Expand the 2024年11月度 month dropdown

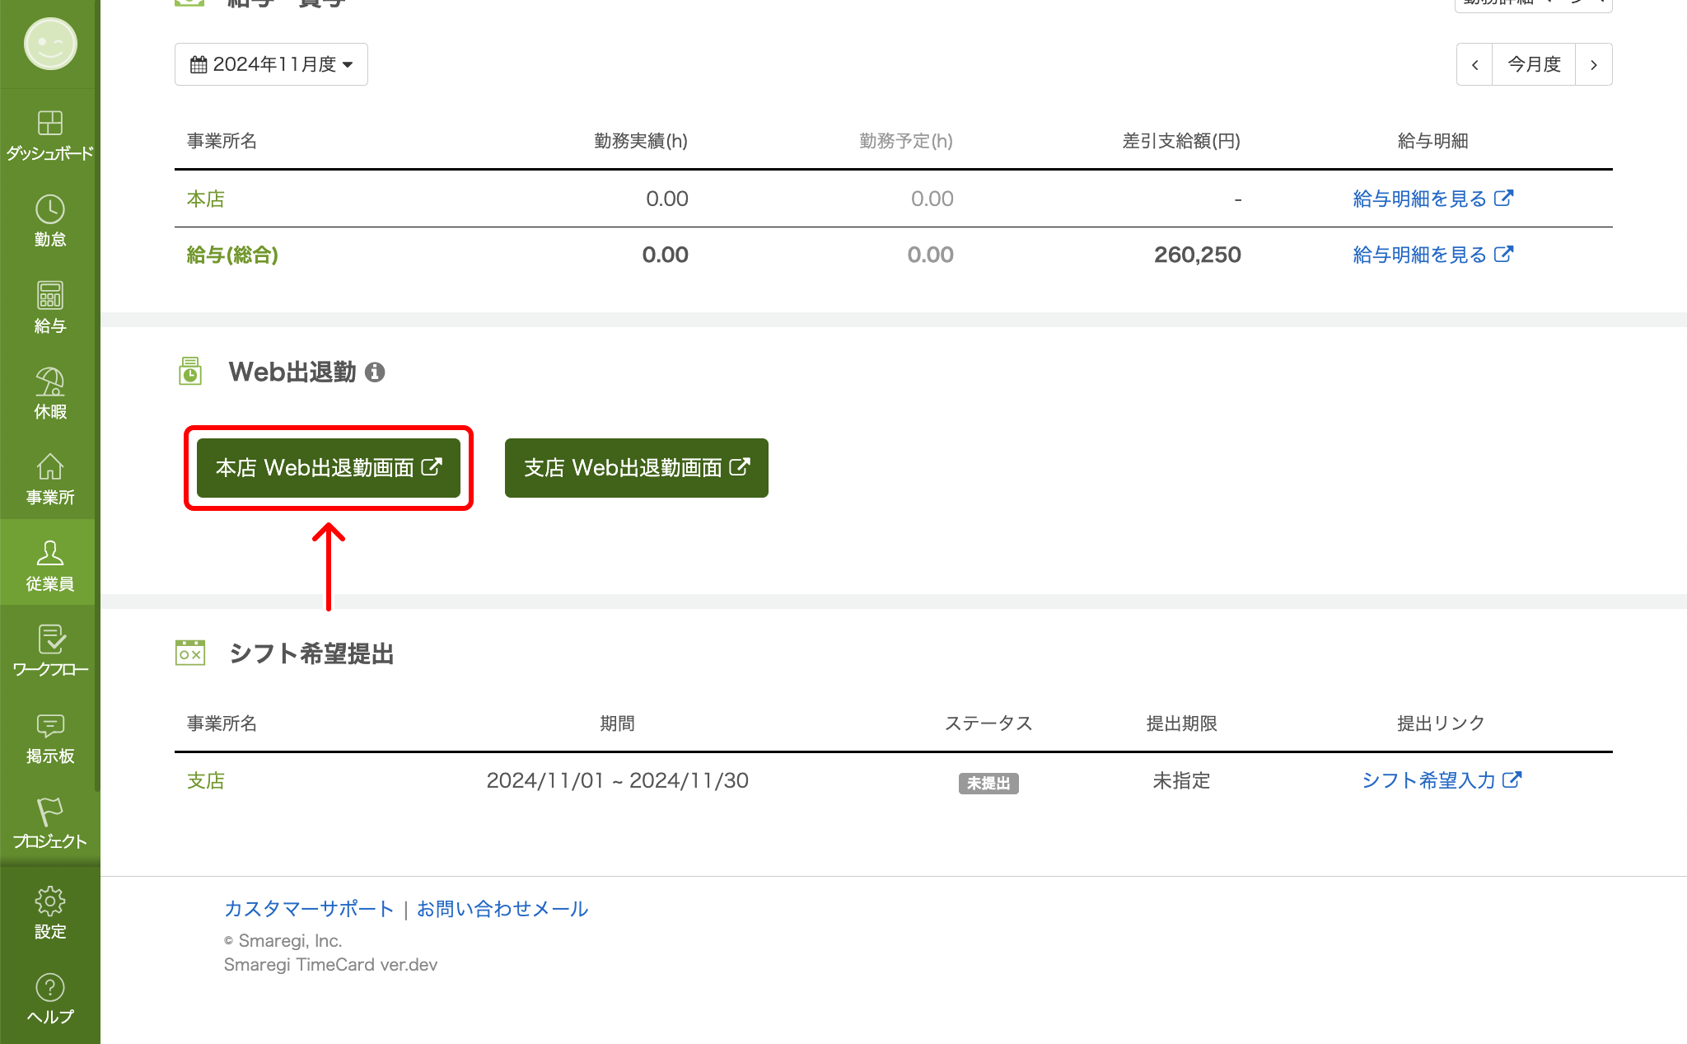tap(271, 64)
